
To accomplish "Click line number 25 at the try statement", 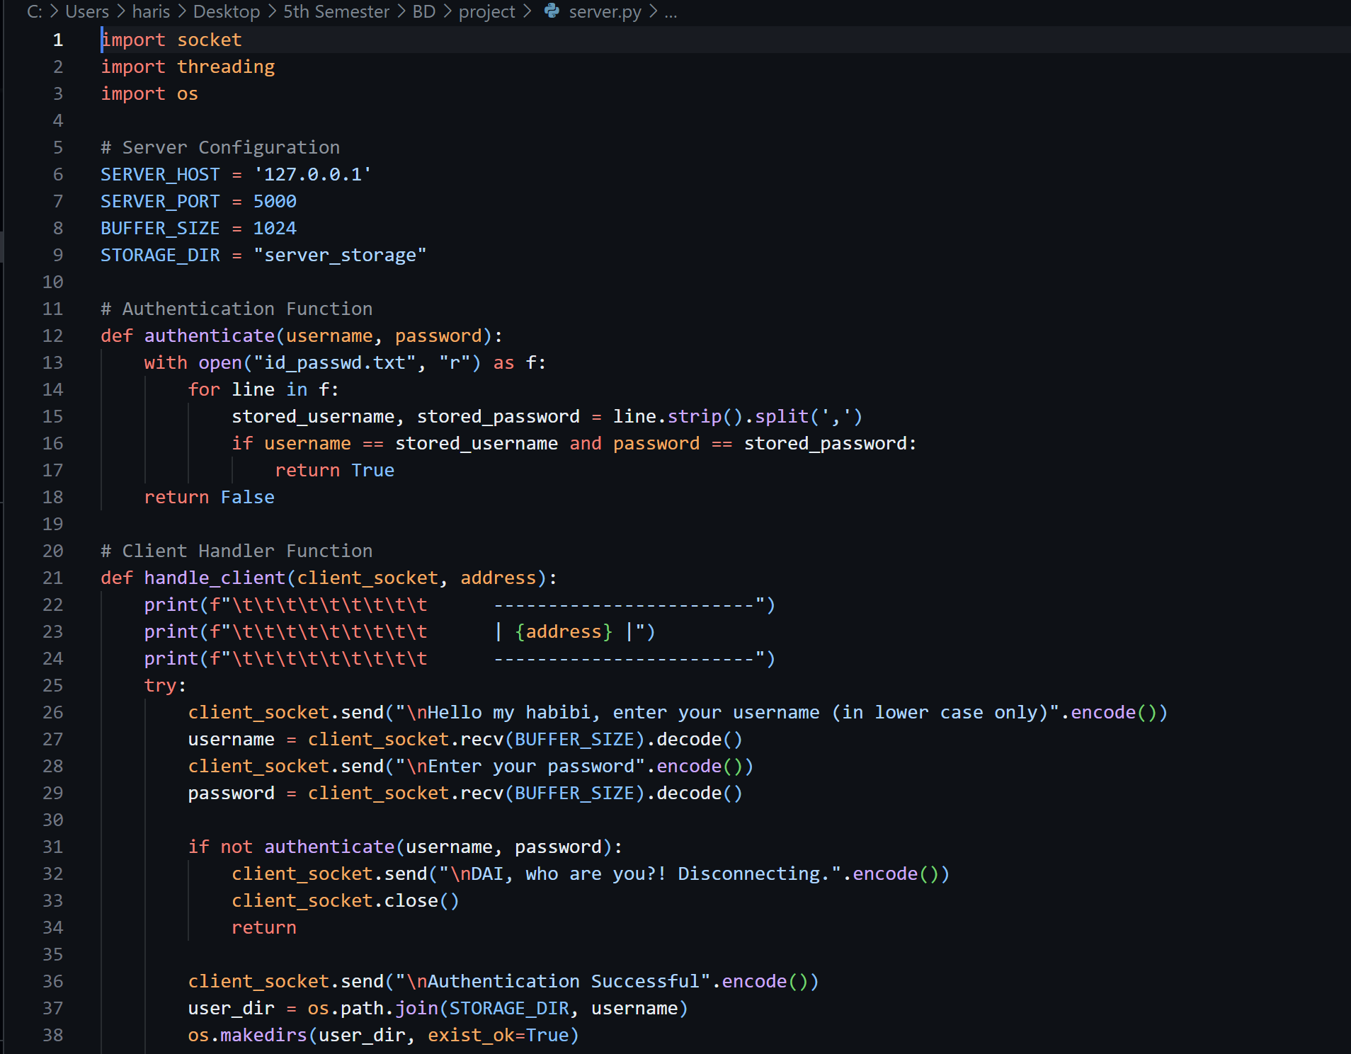I will tap(53, 685).
